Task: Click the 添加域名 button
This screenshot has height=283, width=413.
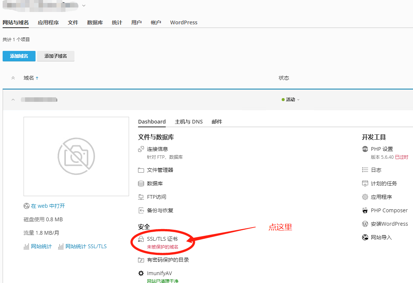Action: coord(19,56)
